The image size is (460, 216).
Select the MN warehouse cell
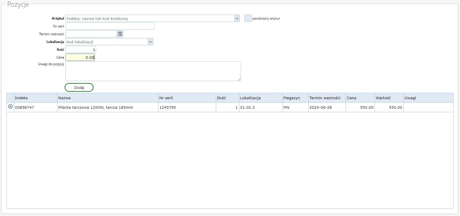point(295,107)
